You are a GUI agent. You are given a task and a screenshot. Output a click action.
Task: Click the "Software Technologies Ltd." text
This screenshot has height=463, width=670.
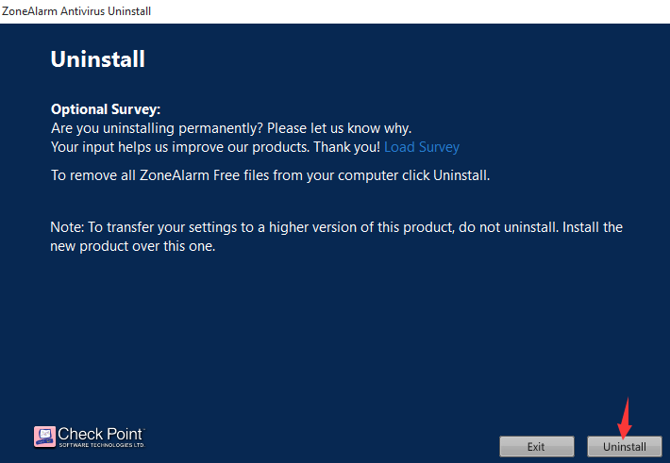102,445
